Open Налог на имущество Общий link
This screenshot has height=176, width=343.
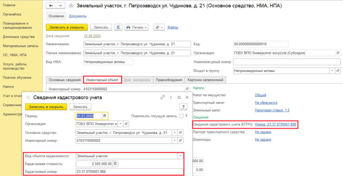(261, 95)
